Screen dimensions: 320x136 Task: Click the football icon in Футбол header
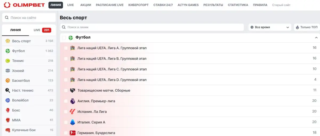[71, 38]
